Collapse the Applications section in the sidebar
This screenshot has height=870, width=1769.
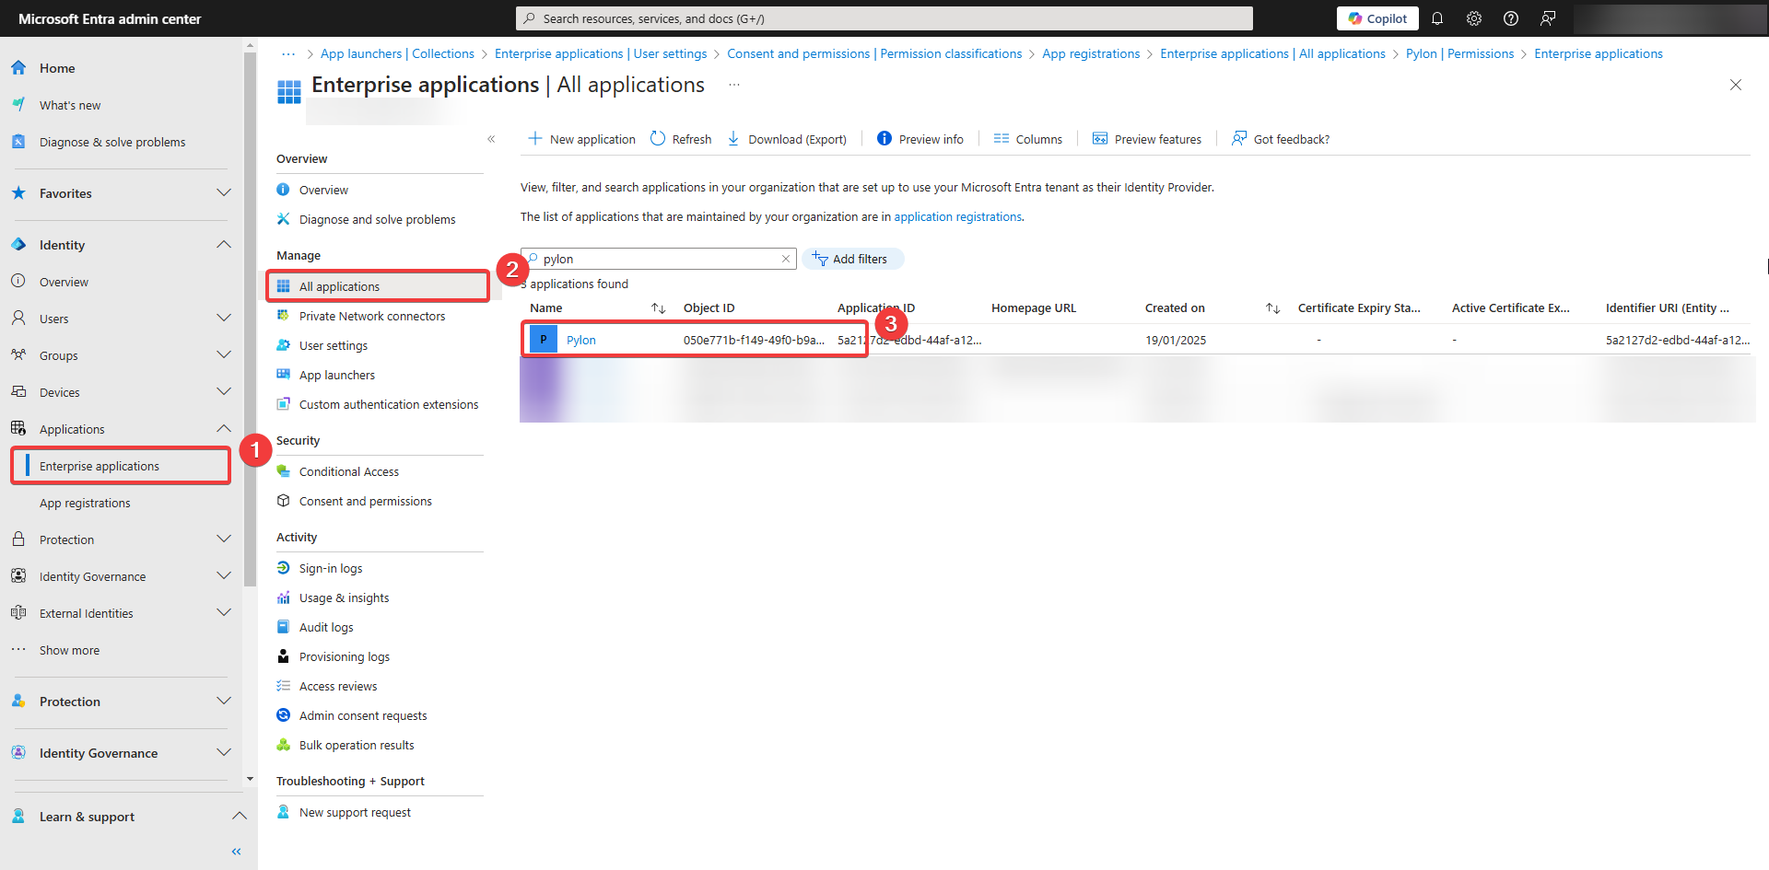(x=223, y=428)
